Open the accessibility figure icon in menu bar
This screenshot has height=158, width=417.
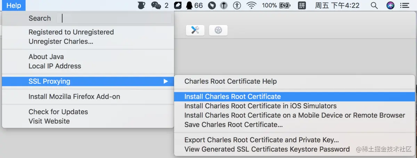click(x=237, y=6)
